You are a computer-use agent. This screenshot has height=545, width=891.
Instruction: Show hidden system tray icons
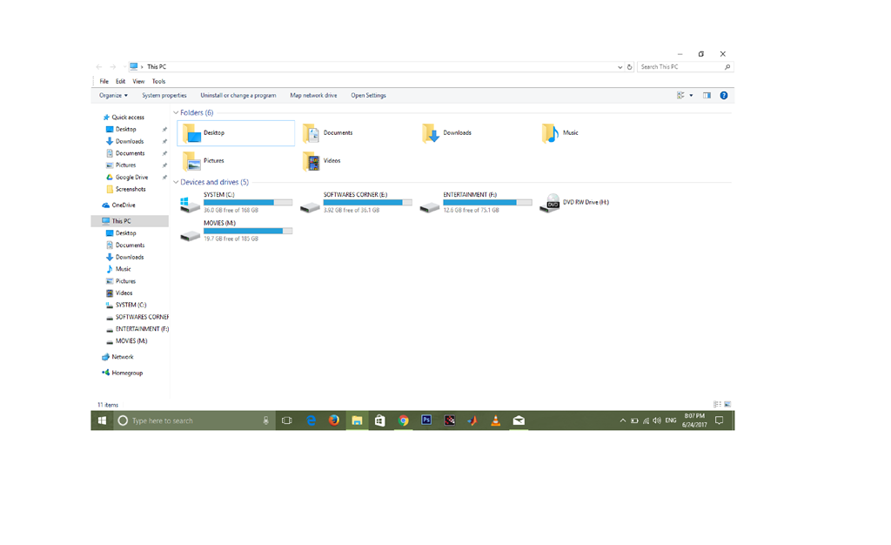tap(623, 421)
